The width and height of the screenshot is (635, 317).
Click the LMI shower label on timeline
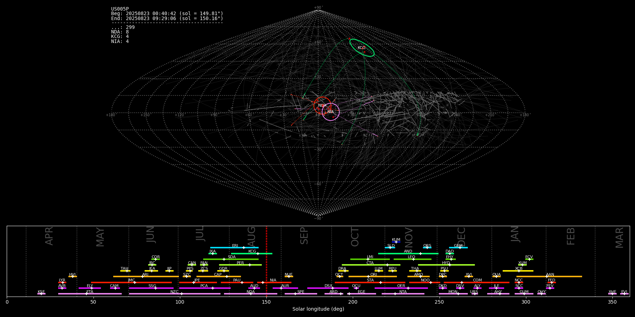(370, 257)
